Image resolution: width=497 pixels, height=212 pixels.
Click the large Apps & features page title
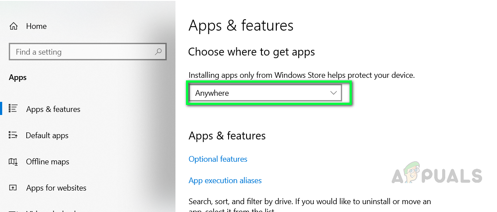(x=241, y=26)
